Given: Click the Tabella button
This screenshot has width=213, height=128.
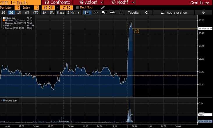Looking at the screenshot, I should [x=133, y=13].
